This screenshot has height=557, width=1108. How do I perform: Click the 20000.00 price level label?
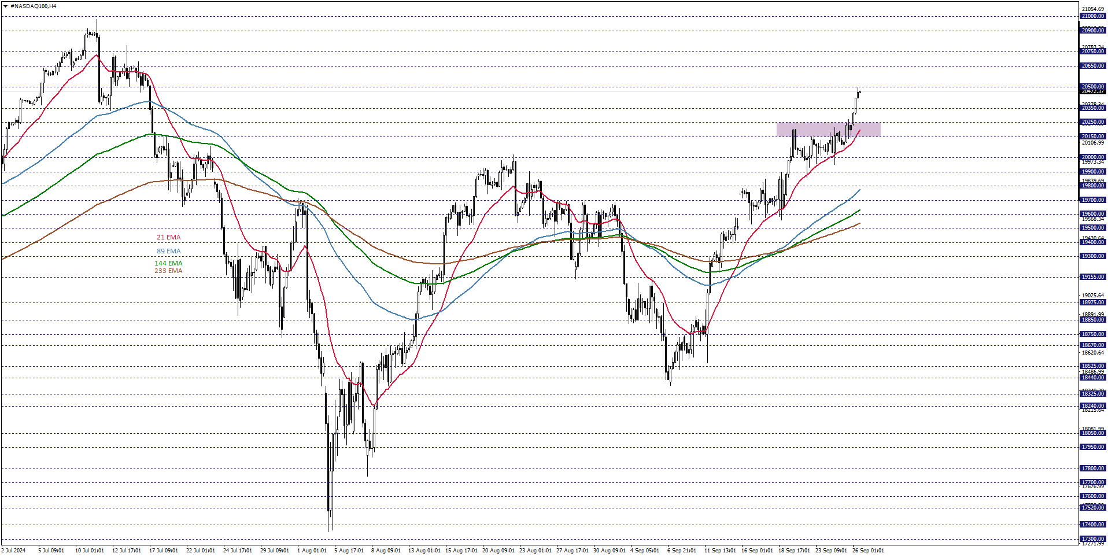[1093, 157]
